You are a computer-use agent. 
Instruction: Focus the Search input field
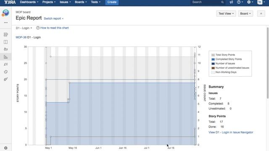pyautogui.click(x=206, y=2)
